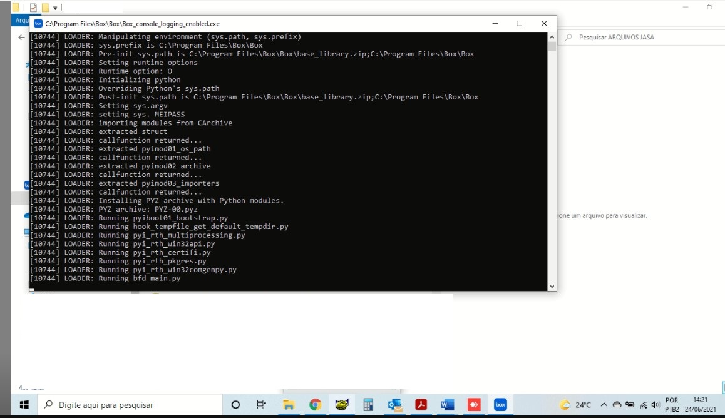Image resolution: width=725 pixels, height=418 pixels.
Task: Open the clock showing 14:21
Action: (x=701, y=405)
